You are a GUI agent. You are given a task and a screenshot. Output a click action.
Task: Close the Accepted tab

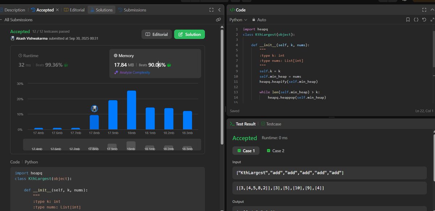coord(57,10)
